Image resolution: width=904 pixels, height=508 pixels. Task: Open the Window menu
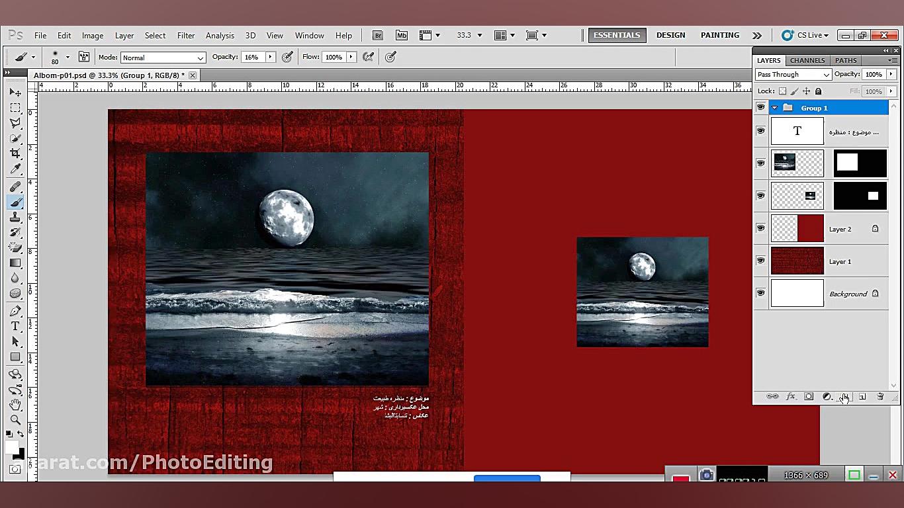309,36
